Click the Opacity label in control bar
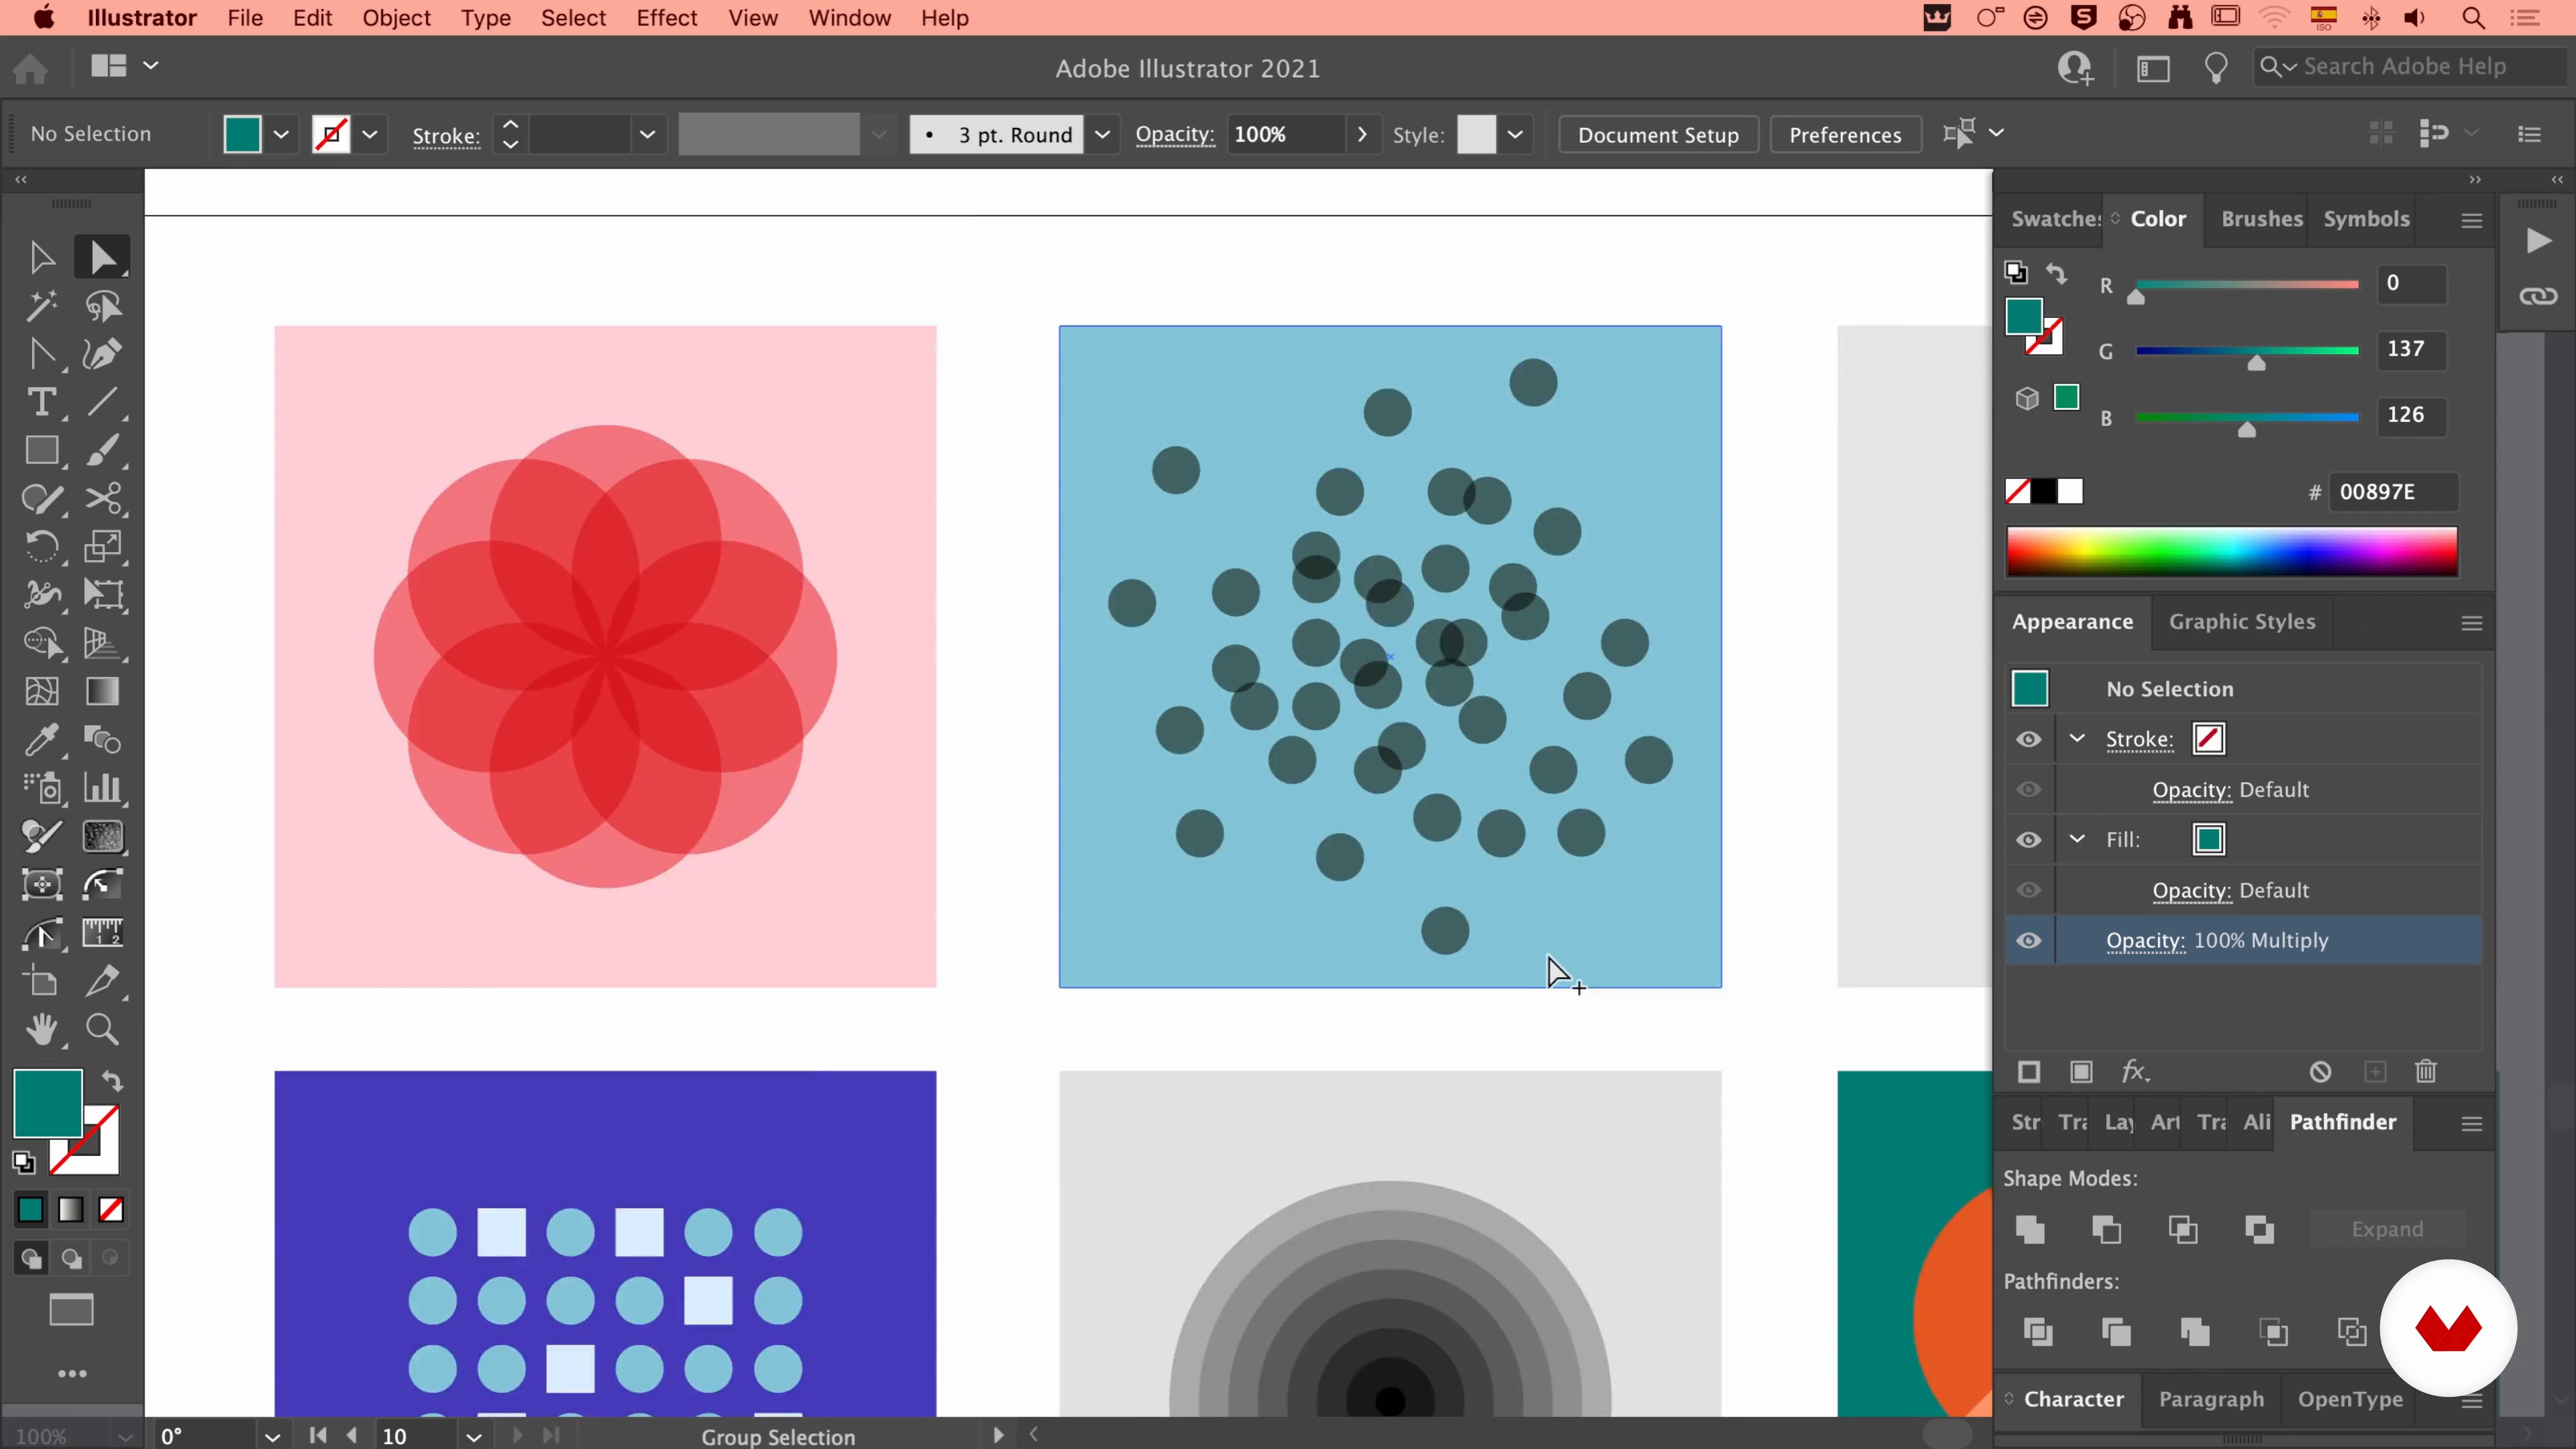The width and height of the screenshot is (2576, 1449). pyautogui.click(x=1175, y=134)
